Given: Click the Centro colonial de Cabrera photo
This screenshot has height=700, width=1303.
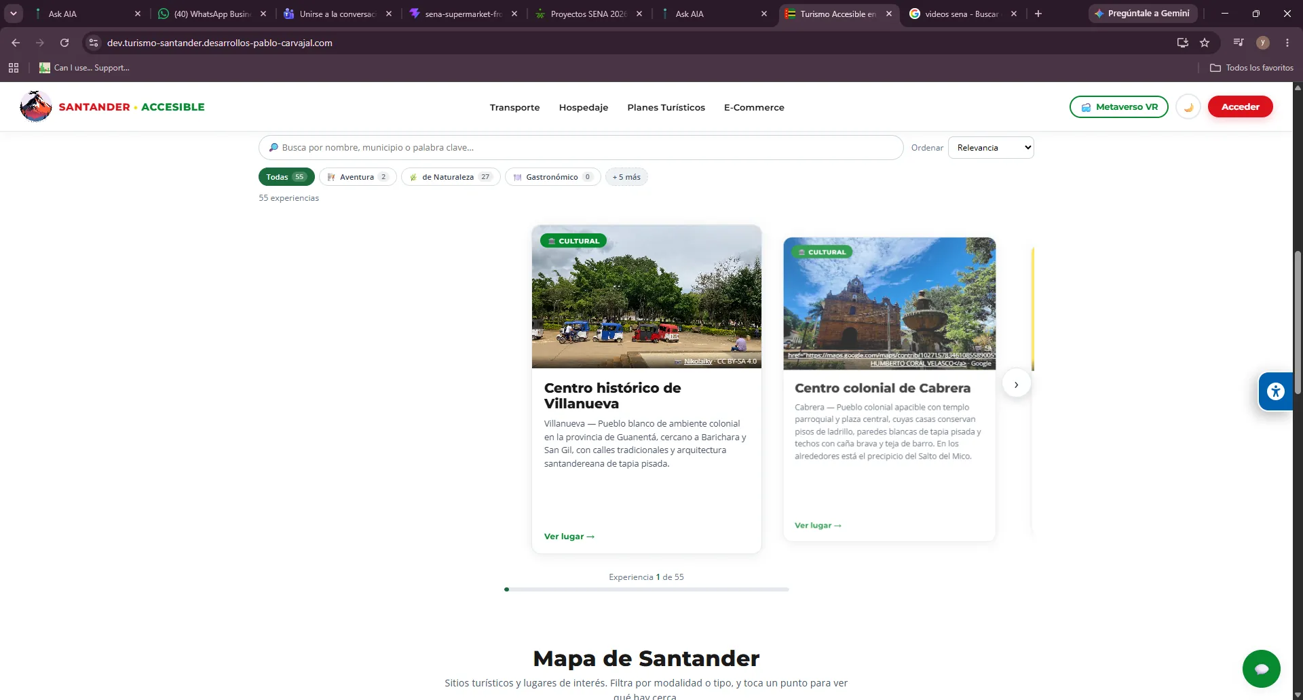Looking at the screenshot, I should tap(890, 303).
